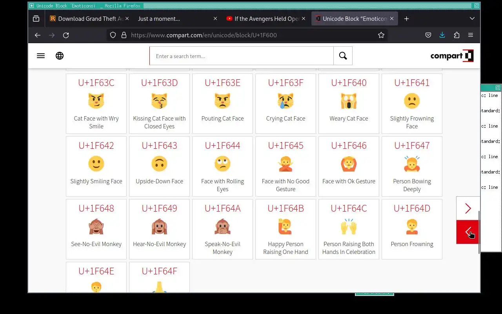Image resolution: width=502 pixels, height=314 pixels.
Task: Click the See-No-Evil Monkey emoji
Action: (96, 226)
